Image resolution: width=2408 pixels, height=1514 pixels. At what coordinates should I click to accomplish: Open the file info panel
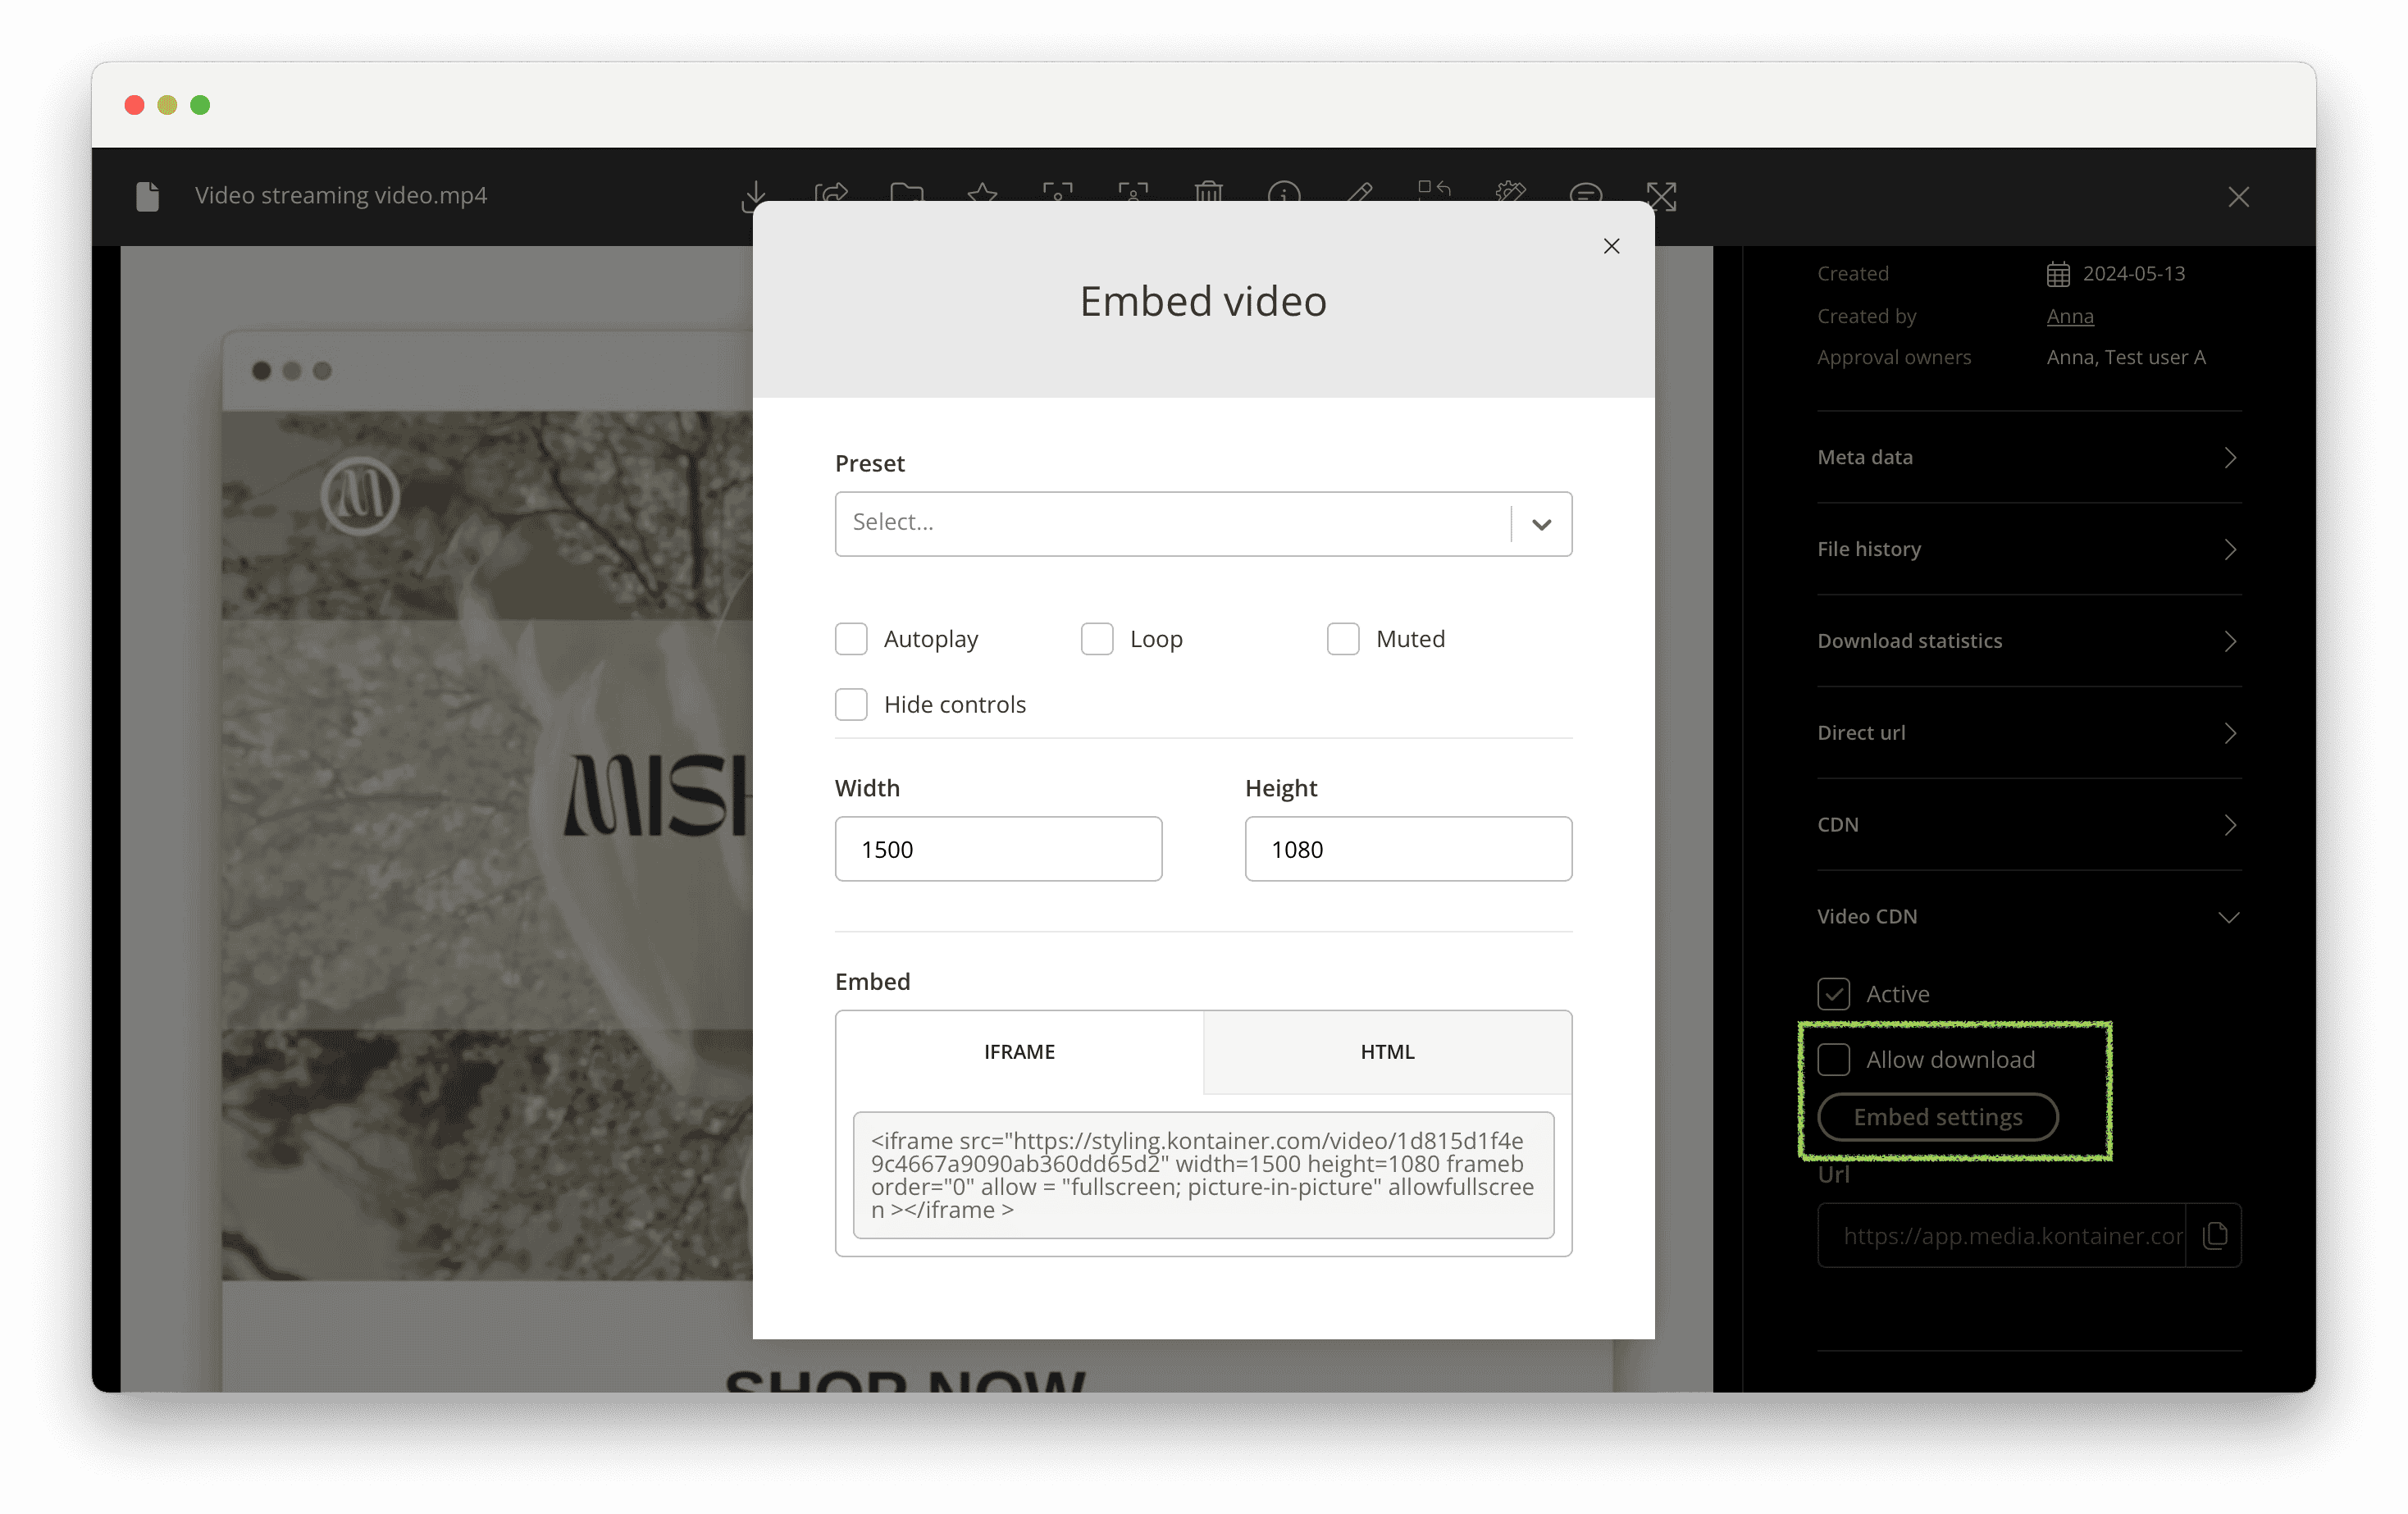[1286, 196]
